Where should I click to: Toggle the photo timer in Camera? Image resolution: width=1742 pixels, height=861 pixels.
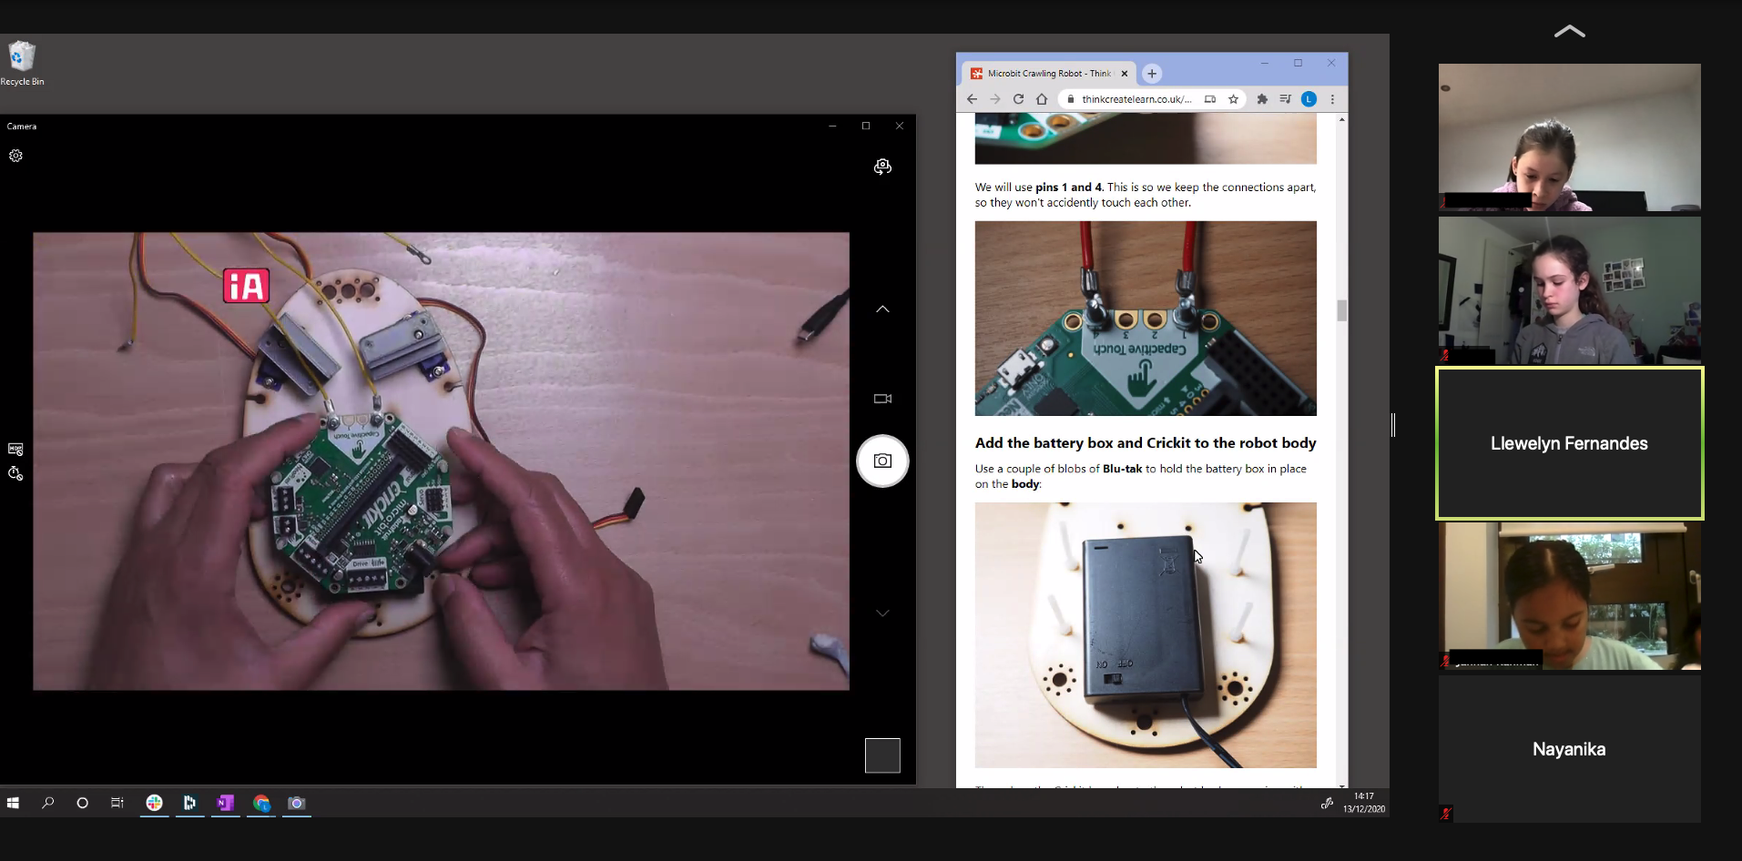pyautogui.click(x=15, y=473)
